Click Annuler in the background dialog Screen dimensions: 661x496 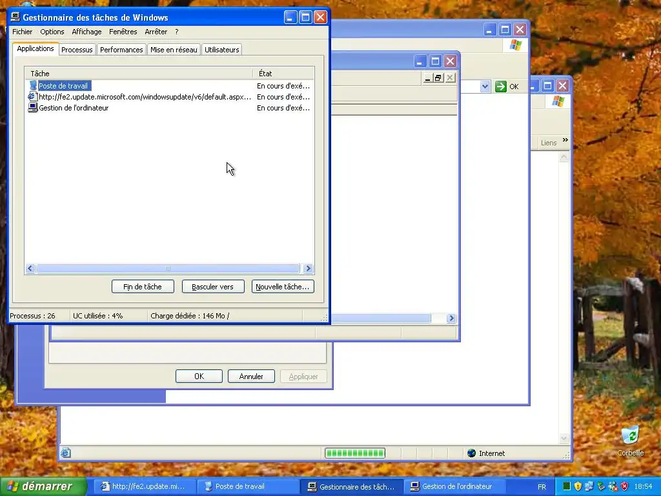tap(251, 377)
